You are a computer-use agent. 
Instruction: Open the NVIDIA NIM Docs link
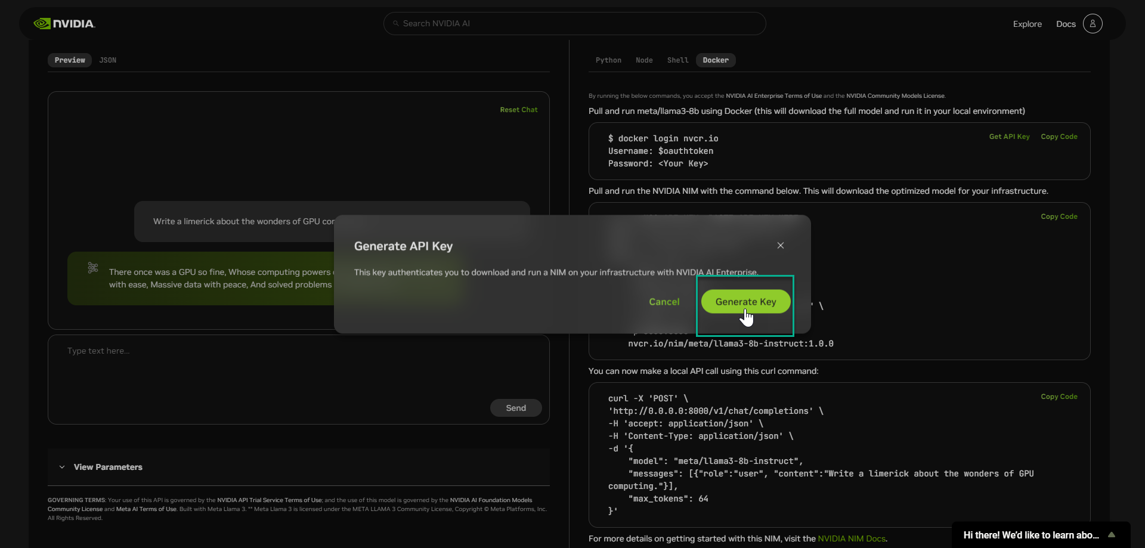click(851, 538)
